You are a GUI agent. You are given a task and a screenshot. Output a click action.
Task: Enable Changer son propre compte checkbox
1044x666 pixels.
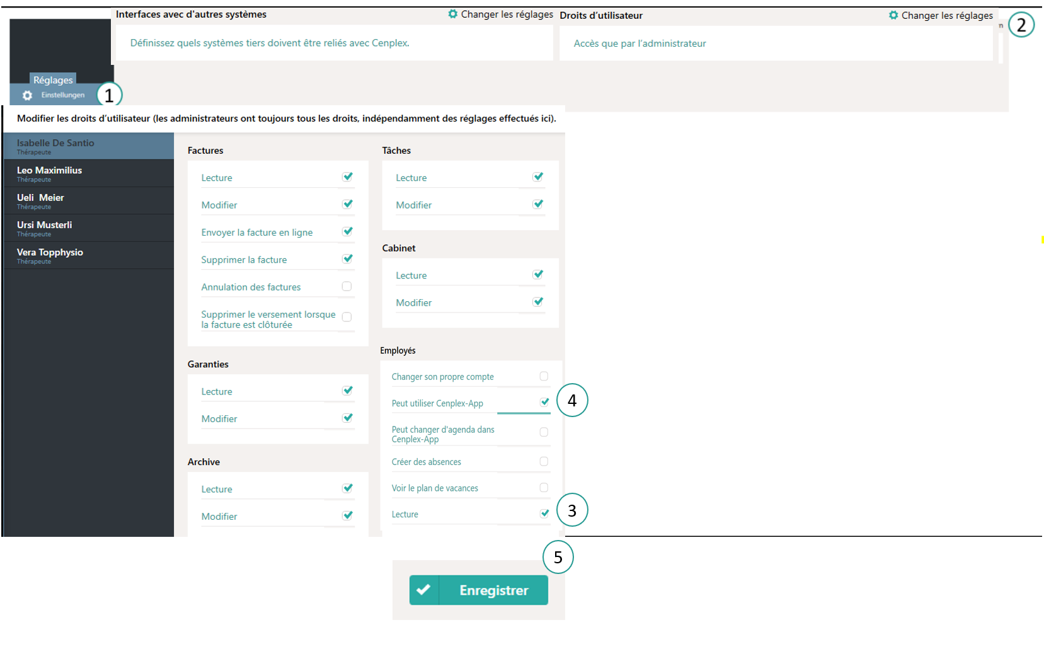[x=544, y=376]
